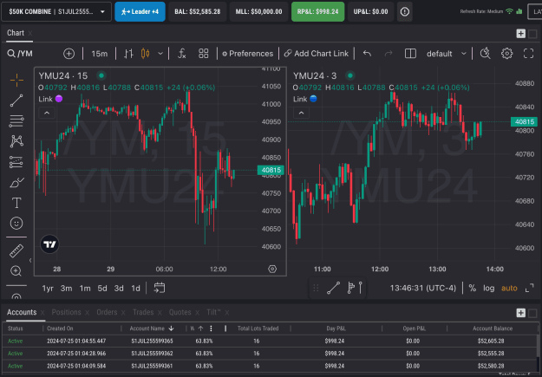Collapse the YMU24 3 chart legend
The width and height of the screenshot is (542, 377).
click(x=302, y=113)
